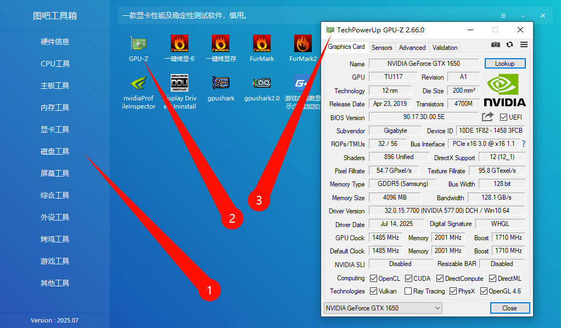Toggle the UEFI checkbox
Viewport: 561px width, 328px height.
tap(503, 117)
